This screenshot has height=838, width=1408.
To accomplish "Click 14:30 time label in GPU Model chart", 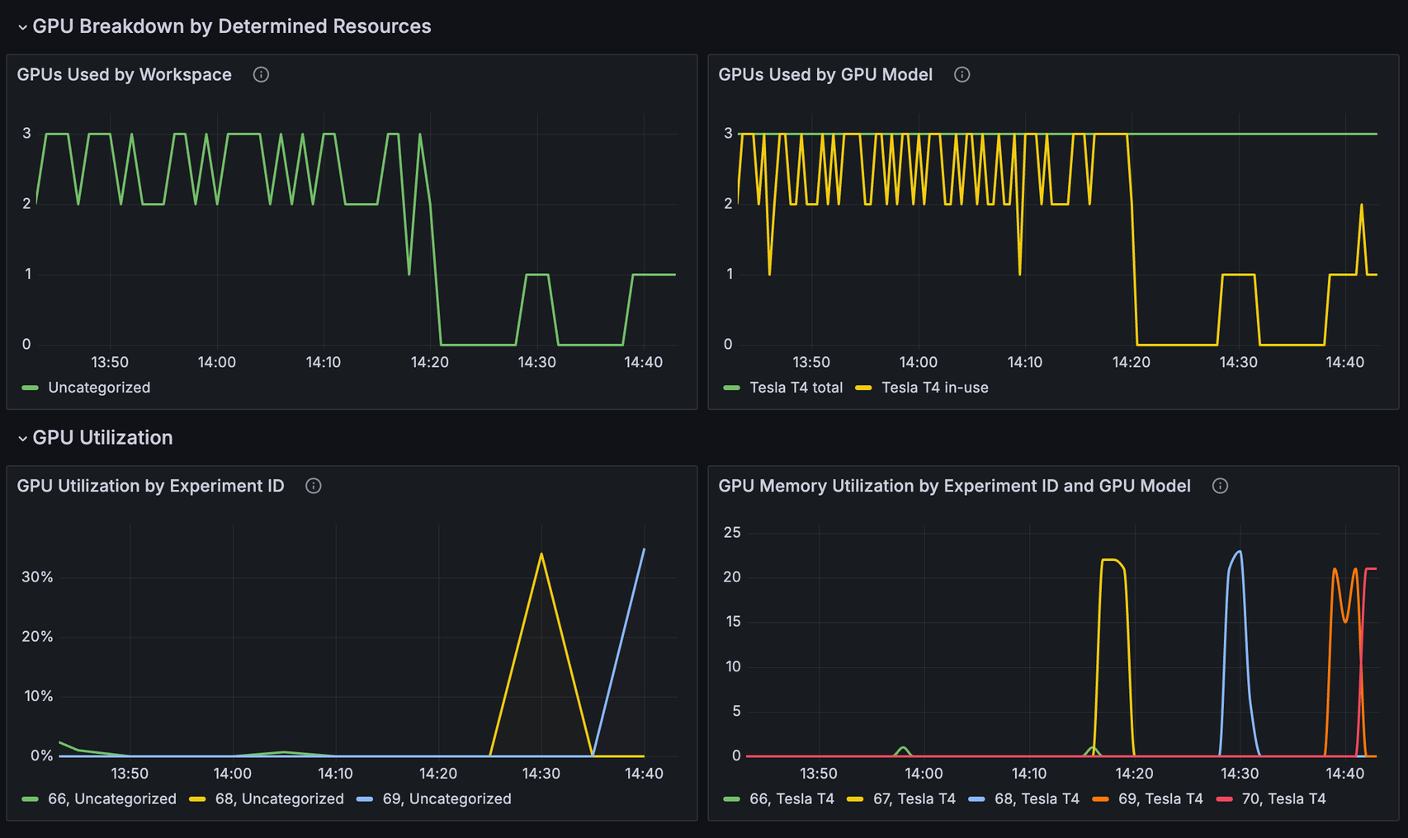I will point(1239,362).
